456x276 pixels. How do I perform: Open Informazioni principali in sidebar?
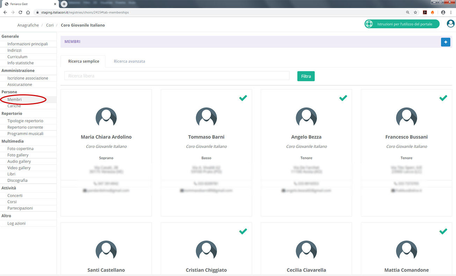tap(28, 44)
